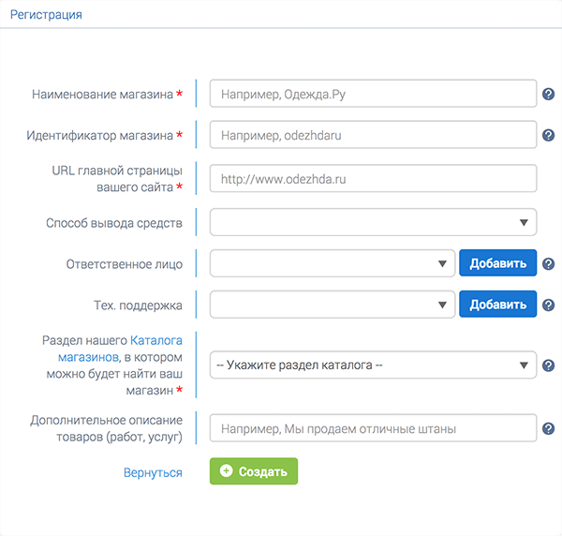The width and height of the screenshot is (562, 536).
Task: Select the Регистрация tab heading
Action: pos(46,15)
